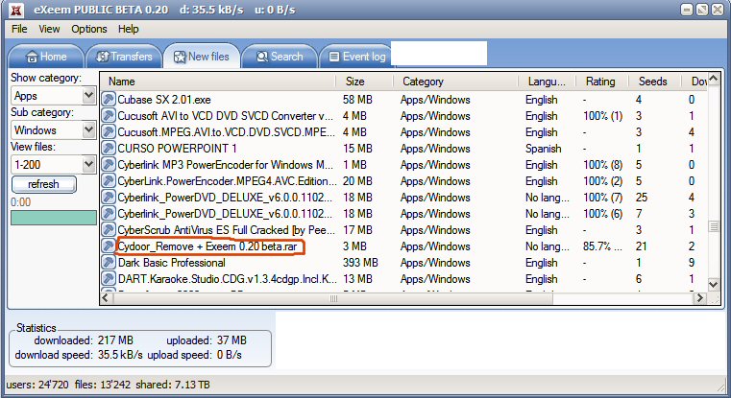This screenshot has height=398, width=731.
Task: Click the file icon beside Cubase SX 2.01.exe
Action: pos(109,99)
